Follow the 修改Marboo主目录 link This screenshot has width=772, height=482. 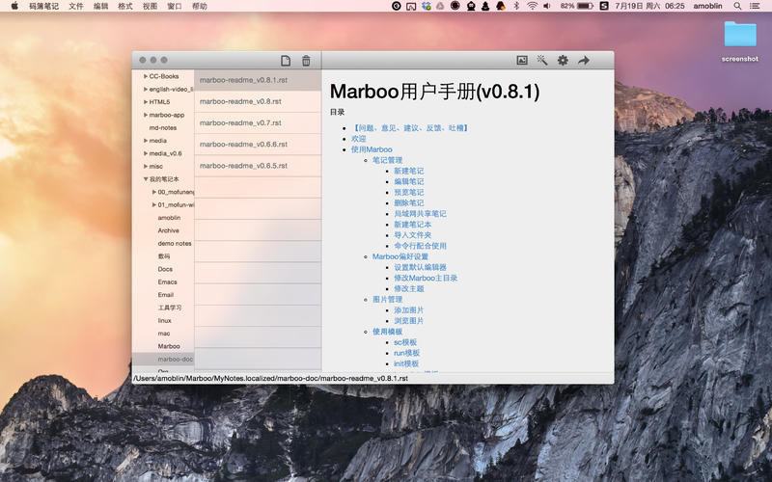tap(426, 278)
